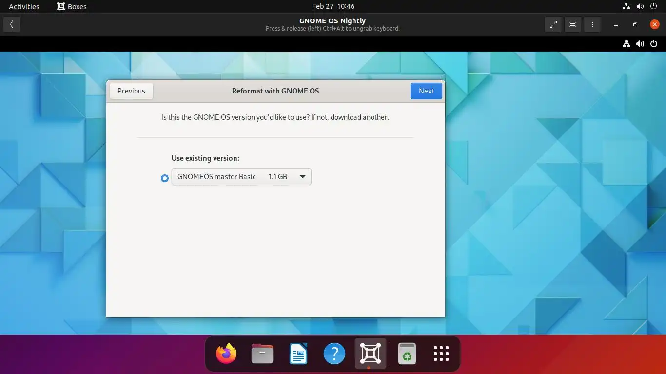Image resolution: width=666 pixels, height=374 pixels.
Task: Click the Reformat with GNOME OS title
Action: 275,91
